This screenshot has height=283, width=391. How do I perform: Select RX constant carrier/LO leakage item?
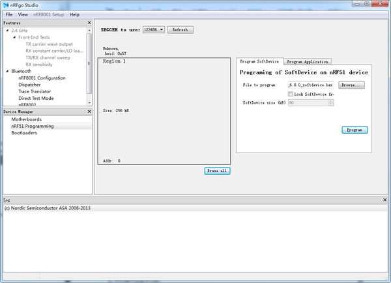tap(54, 51)
